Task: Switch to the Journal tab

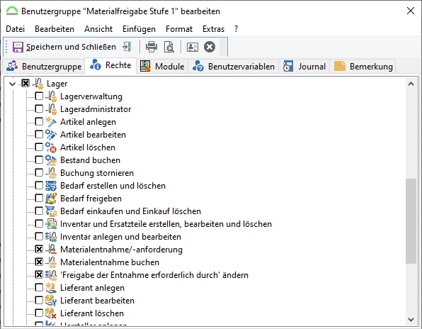Action: [304, 66]
